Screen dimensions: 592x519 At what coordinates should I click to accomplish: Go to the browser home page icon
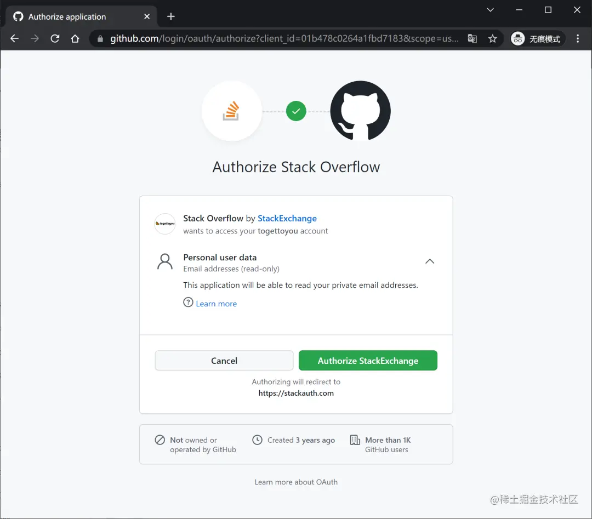(x=75, y=38)
